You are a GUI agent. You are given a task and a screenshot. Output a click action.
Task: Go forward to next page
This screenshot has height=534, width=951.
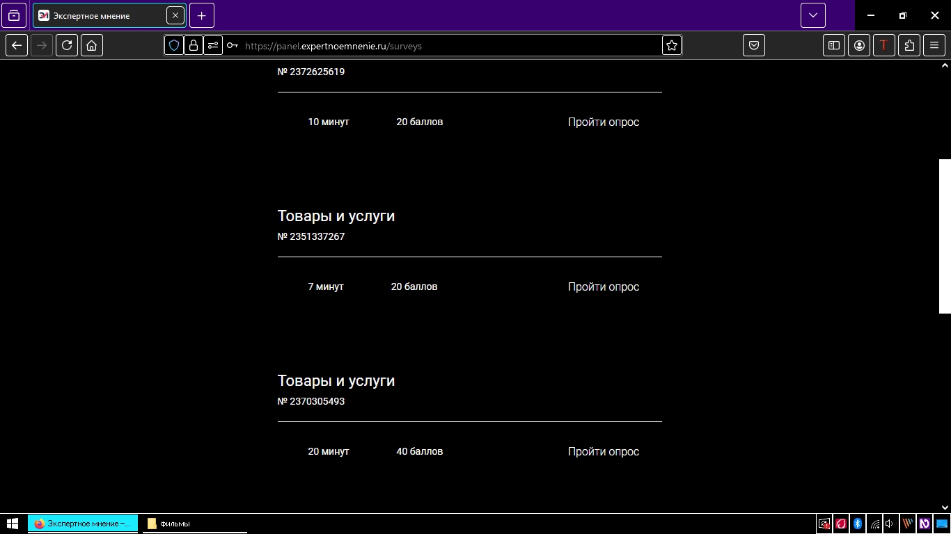pyautogui.click(x=42, y=46)
